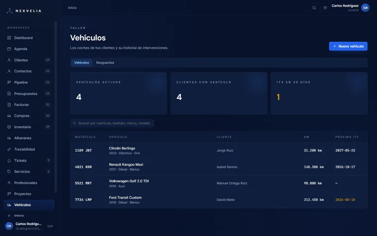Open the Proyectos board icon

coord(9,194)
